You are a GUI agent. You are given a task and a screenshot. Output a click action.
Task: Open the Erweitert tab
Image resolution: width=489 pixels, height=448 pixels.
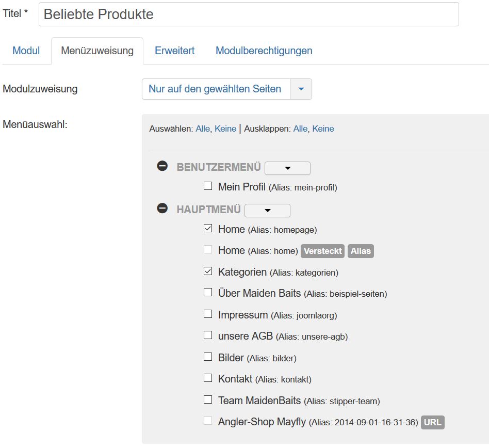click(x=174, y=51)
